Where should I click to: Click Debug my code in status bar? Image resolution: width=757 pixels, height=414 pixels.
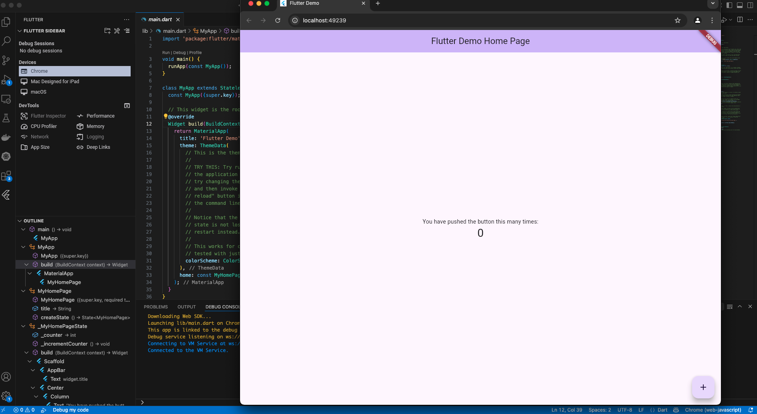(71, 410)
